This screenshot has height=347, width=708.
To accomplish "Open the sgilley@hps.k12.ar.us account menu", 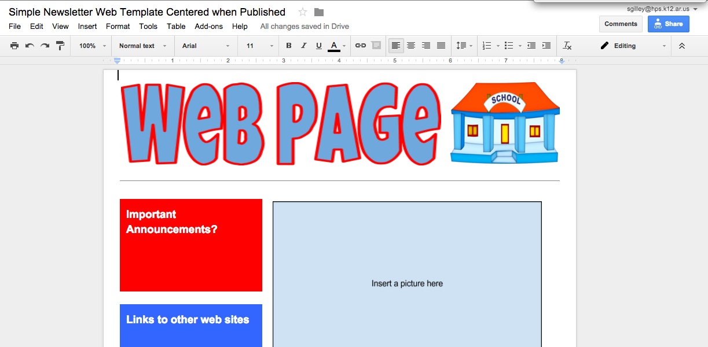I will (662, 9).
